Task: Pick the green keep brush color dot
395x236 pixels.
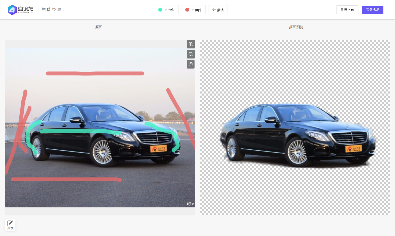Action: click(160, 10)
